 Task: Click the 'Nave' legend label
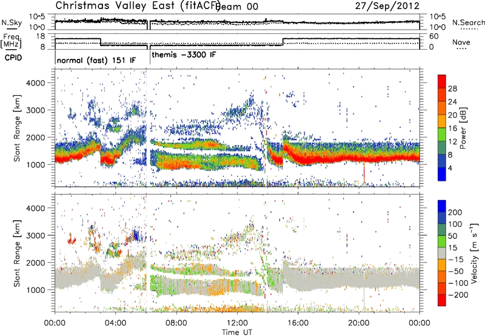pos(461,42)
